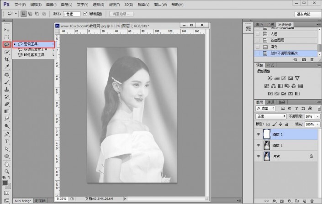Image resolution: width=322 pixels, height=204 pixels.
Task: Click the add layer style fx icon
Action: coord(274,200)
